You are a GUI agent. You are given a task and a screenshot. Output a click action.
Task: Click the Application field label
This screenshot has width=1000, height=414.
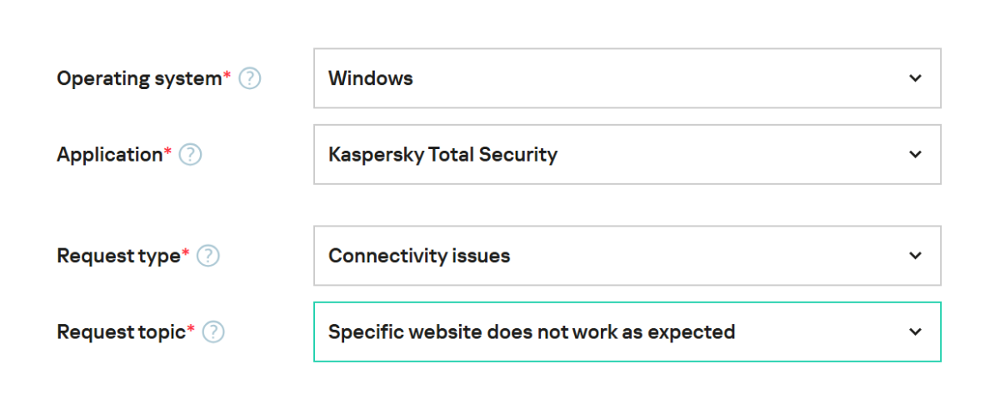[x=109, y=155]
